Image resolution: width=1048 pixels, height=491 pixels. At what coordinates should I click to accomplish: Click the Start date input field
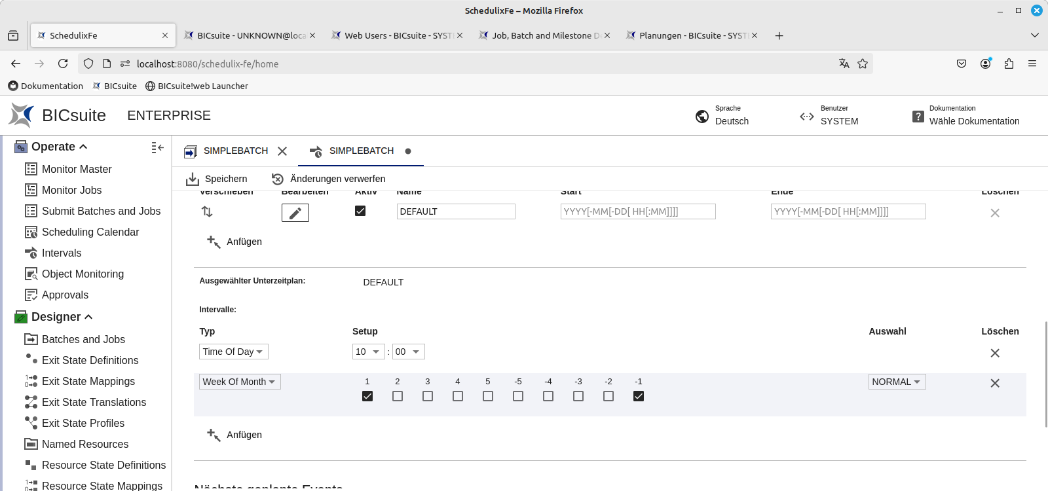637,211
